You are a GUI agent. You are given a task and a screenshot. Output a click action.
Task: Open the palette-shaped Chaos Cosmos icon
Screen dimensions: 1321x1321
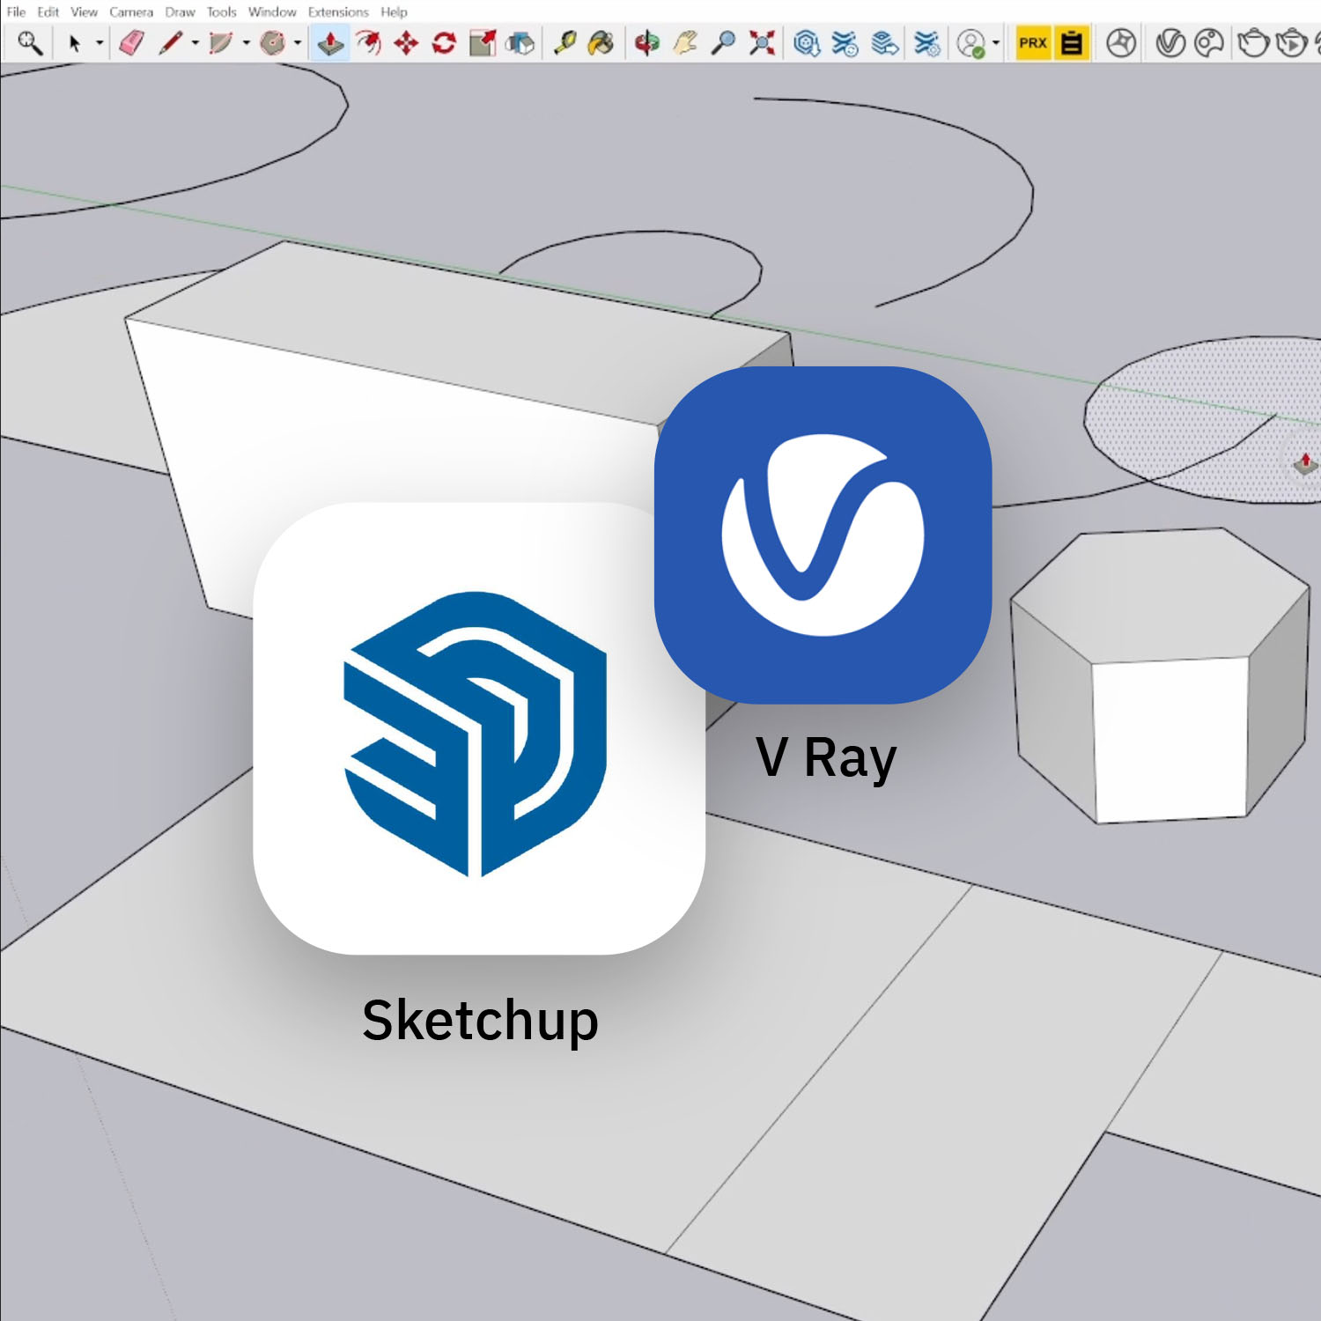click(x=1209, y=43)
